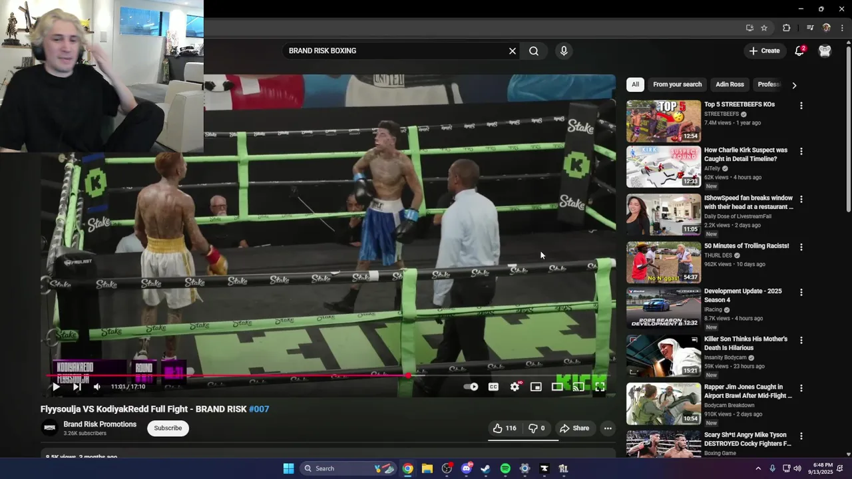Open more actions menu beside Share
852x479 pixels.
pyautogui.click(x=608, y=428)
